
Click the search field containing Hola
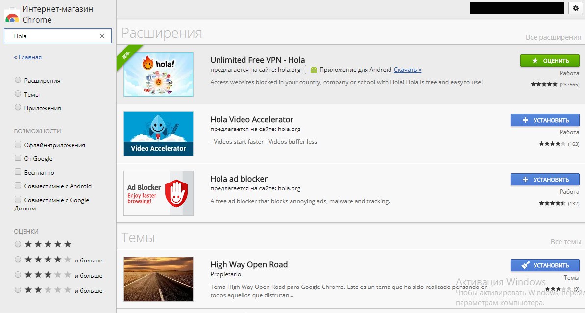(57, 36)
